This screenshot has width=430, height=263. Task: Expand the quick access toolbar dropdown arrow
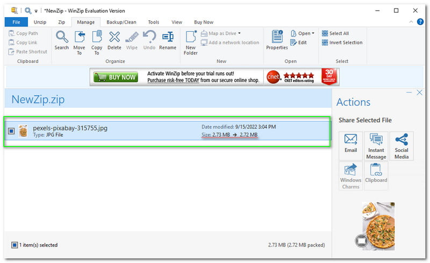36,11
